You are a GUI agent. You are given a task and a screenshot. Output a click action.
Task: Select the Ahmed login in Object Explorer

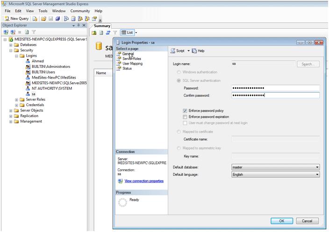(37, 61)
